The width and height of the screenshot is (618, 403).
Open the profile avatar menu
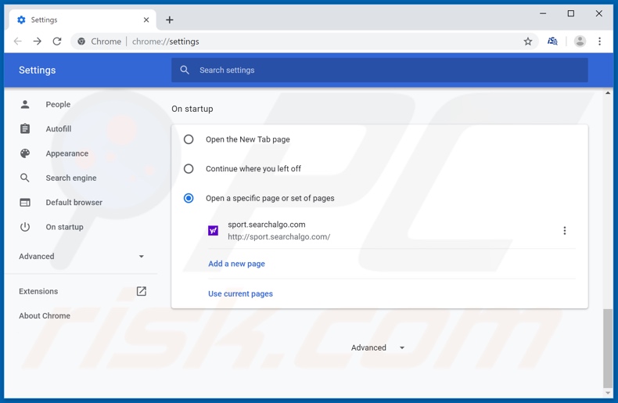[x=580, y=41]
